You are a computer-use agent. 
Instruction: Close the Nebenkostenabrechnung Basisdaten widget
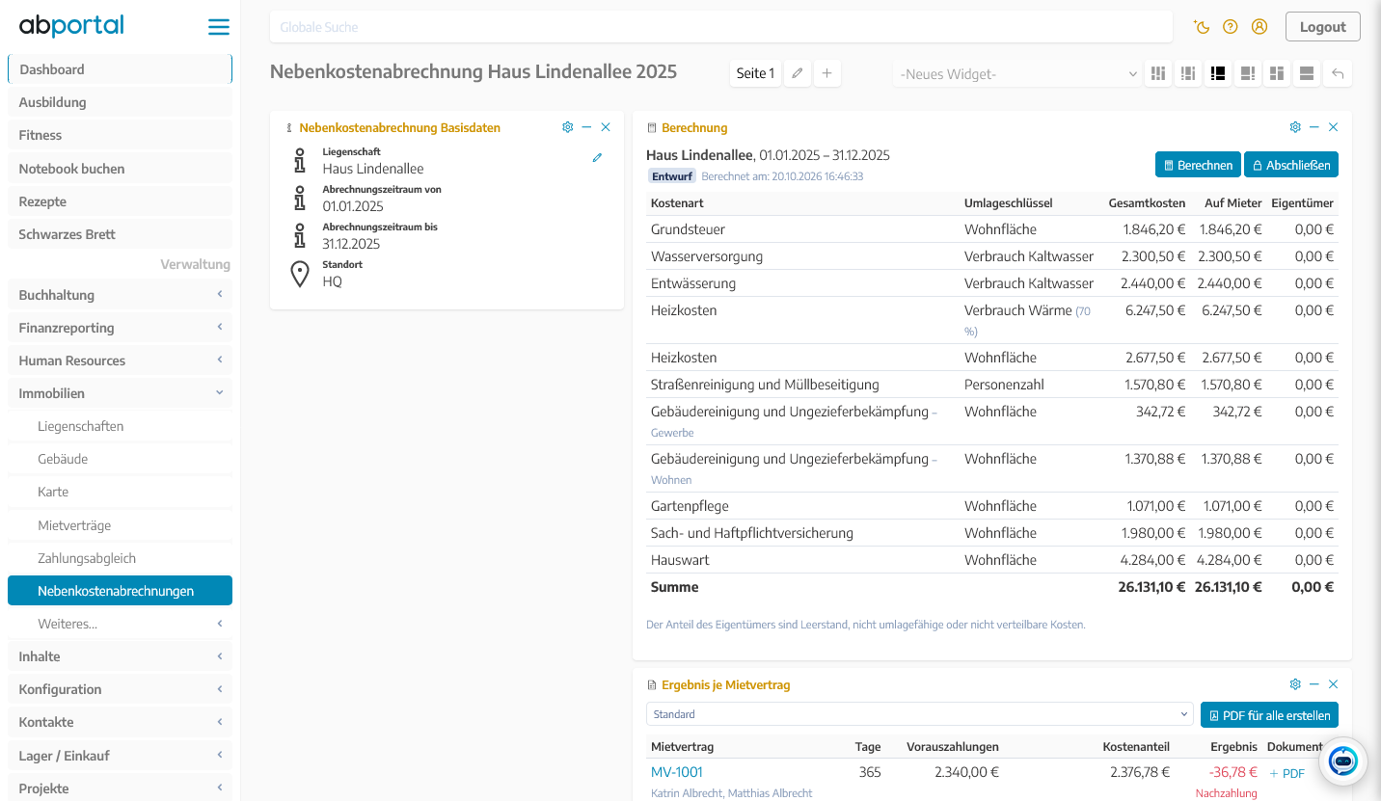coord(606,127)
